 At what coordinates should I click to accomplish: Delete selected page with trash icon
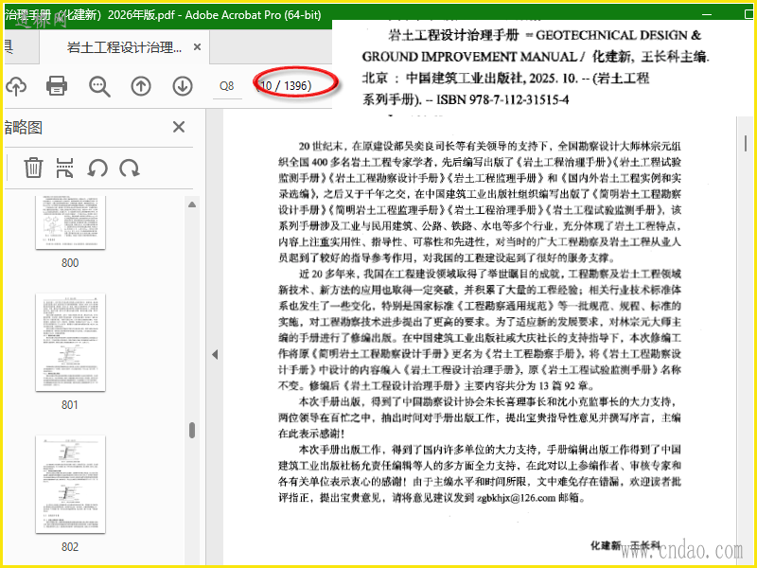[x=33, y=168]
